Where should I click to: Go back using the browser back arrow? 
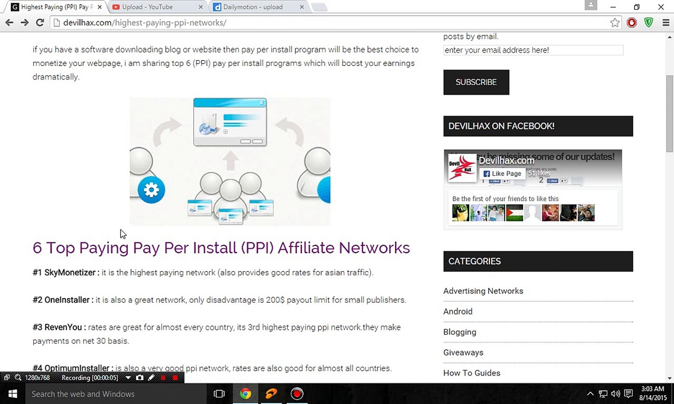click(9, 23)
